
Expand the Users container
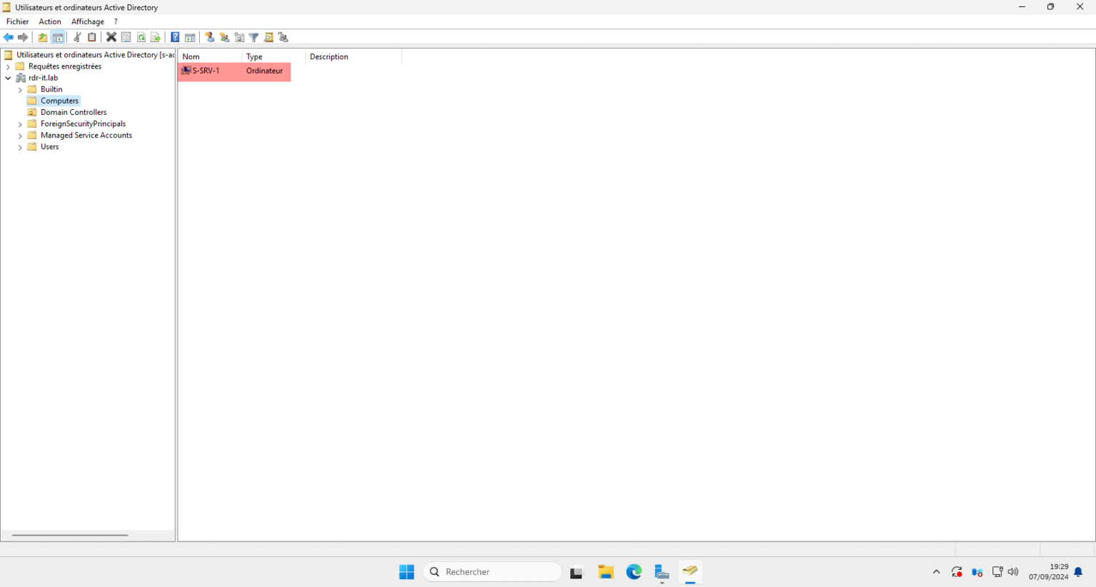point(20,147)
